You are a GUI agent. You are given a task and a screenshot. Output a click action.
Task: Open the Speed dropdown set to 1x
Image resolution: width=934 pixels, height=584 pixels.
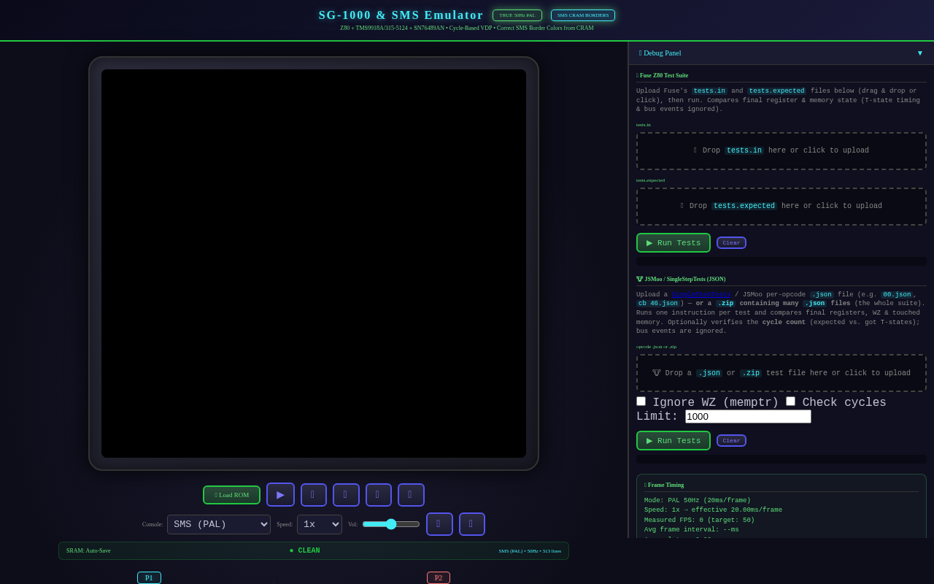click(320, 524)
